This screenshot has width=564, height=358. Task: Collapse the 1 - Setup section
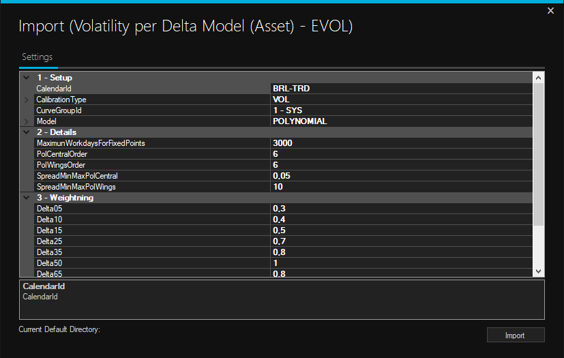pos(26,78)
